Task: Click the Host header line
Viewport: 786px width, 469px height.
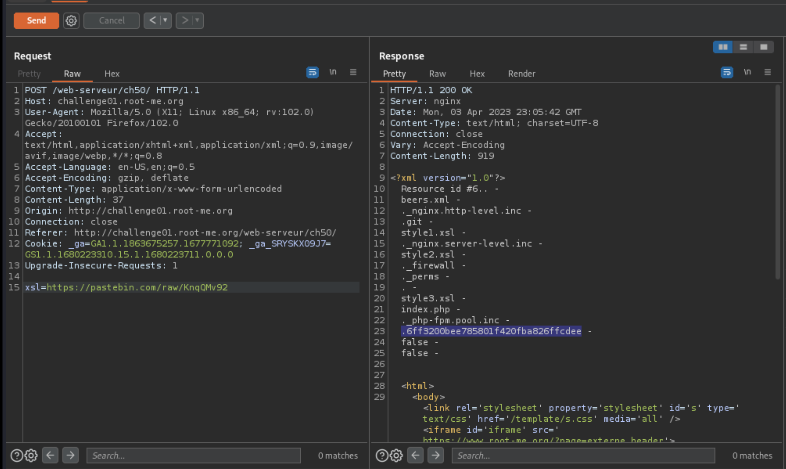Action: (x=104, y=101)
